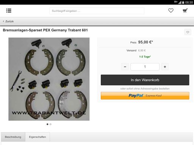The image size is (194, 145).
Task: Tap the signal strength status icon
Action: (180, 2)
